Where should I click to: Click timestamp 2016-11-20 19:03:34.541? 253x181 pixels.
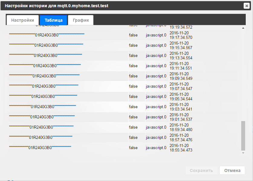pos(181,107)
